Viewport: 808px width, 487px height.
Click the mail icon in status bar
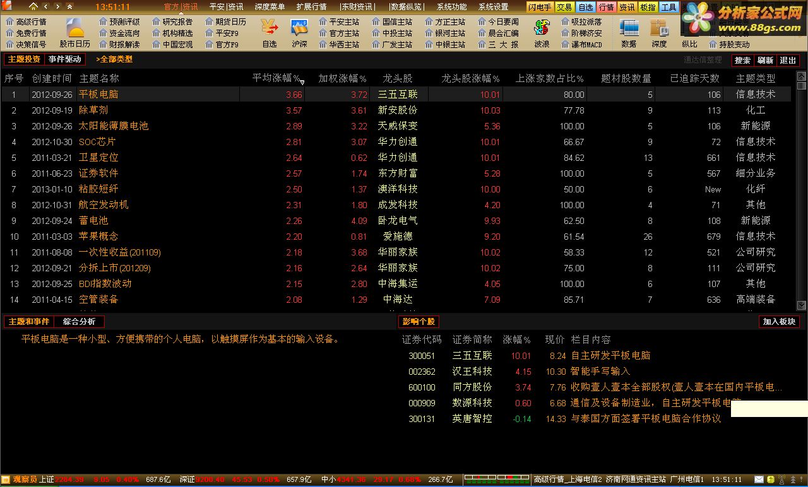click(760, 480)
